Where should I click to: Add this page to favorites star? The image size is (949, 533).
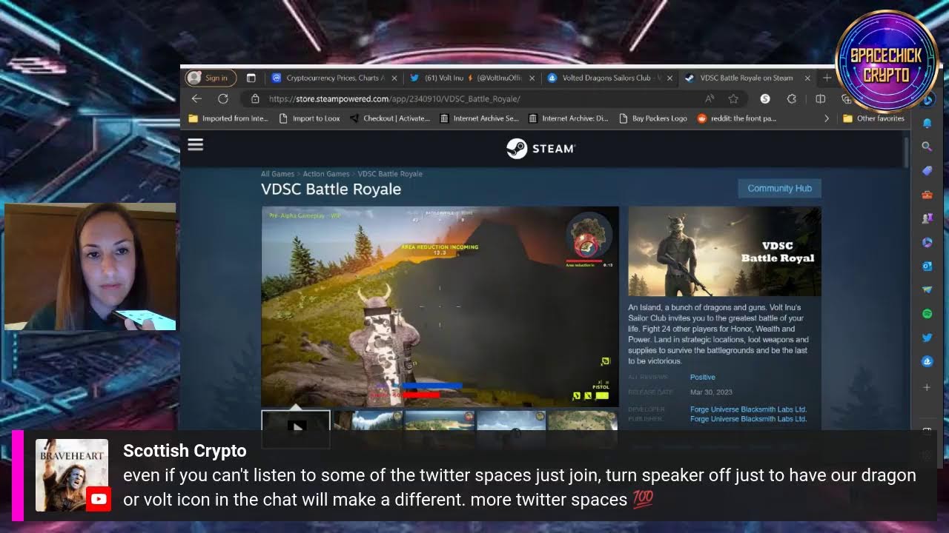(x=733, y=98)
